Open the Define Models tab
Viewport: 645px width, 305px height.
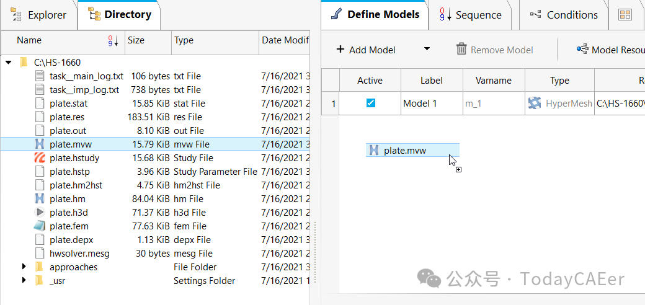coord(375,15)
